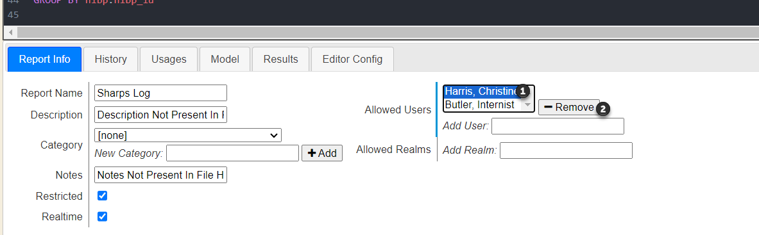Show the Results tab
The image size is (759, 235).
pos(281,60)
